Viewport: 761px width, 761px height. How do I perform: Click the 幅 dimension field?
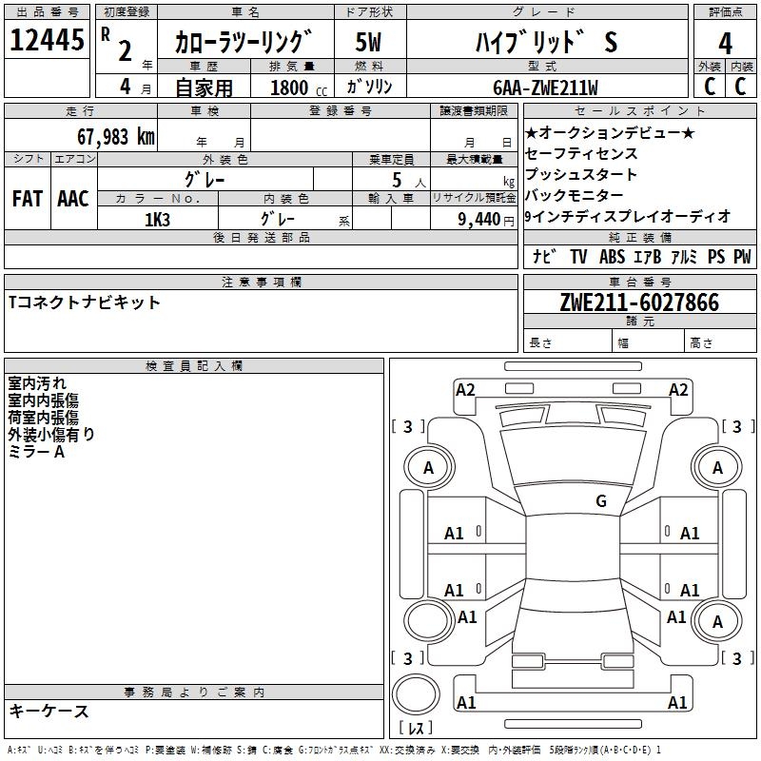tap(649, 341)
